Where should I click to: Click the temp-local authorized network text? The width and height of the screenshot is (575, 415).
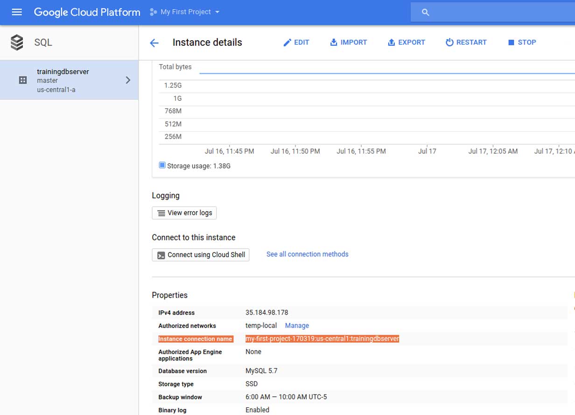click(261, 326)
